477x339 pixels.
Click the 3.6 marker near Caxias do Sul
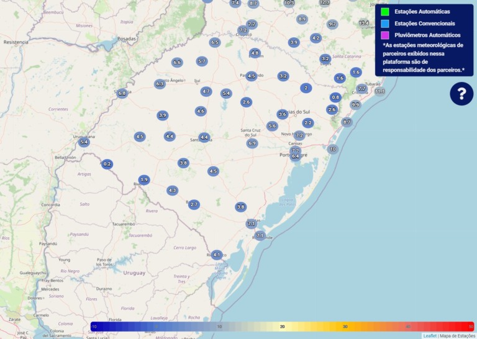coord(283,114)
